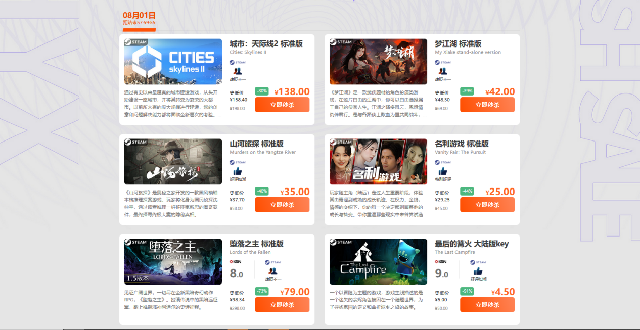The image size is (640, 330).
Task: Open the 最后的篝火 大陆版key title link
Action: [472, 244]
